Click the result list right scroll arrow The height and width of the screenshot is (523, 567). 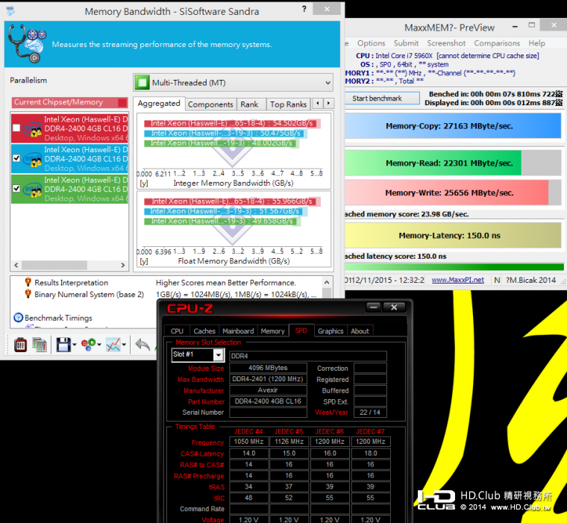click(x=123, y=265)
